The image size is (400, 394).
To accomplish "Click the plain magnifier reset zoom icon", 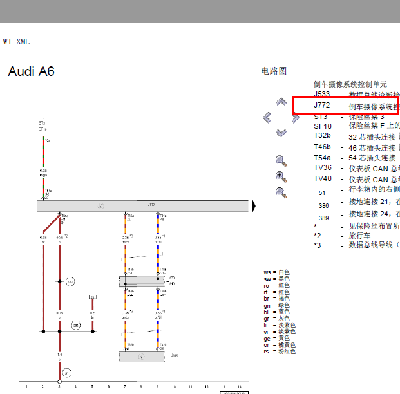I will (281, 161).
